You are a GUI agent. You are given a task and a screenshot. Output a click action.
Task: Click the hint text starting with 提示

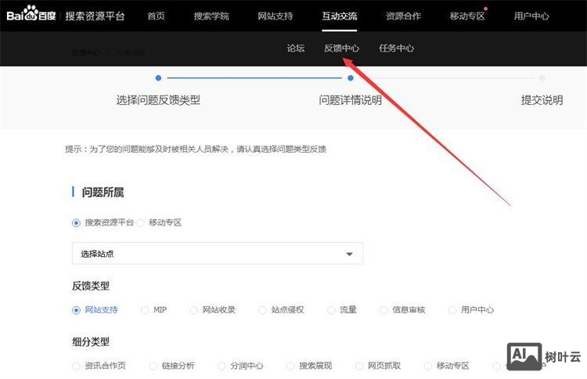[x=196, y=149]
